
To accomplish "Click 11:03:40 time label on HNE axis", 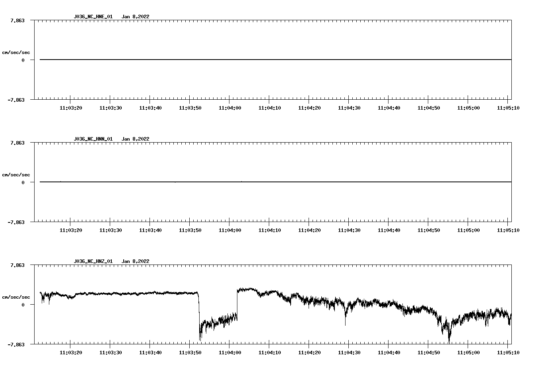I will [x=150, y=108].
